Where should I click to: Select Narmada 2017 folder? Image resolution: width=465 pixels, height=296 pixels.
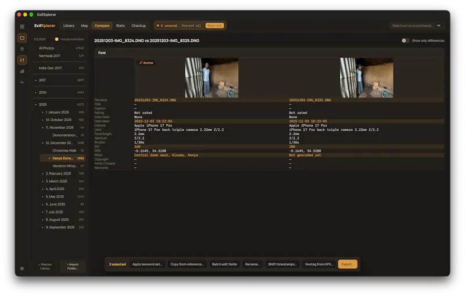(59, 56)
